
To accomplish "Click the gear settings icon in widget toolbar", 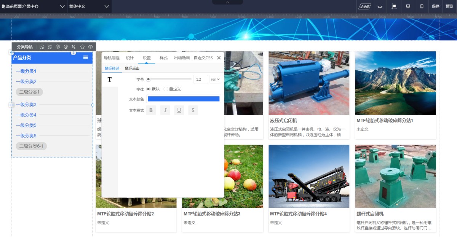I will [x=58, y=47].
